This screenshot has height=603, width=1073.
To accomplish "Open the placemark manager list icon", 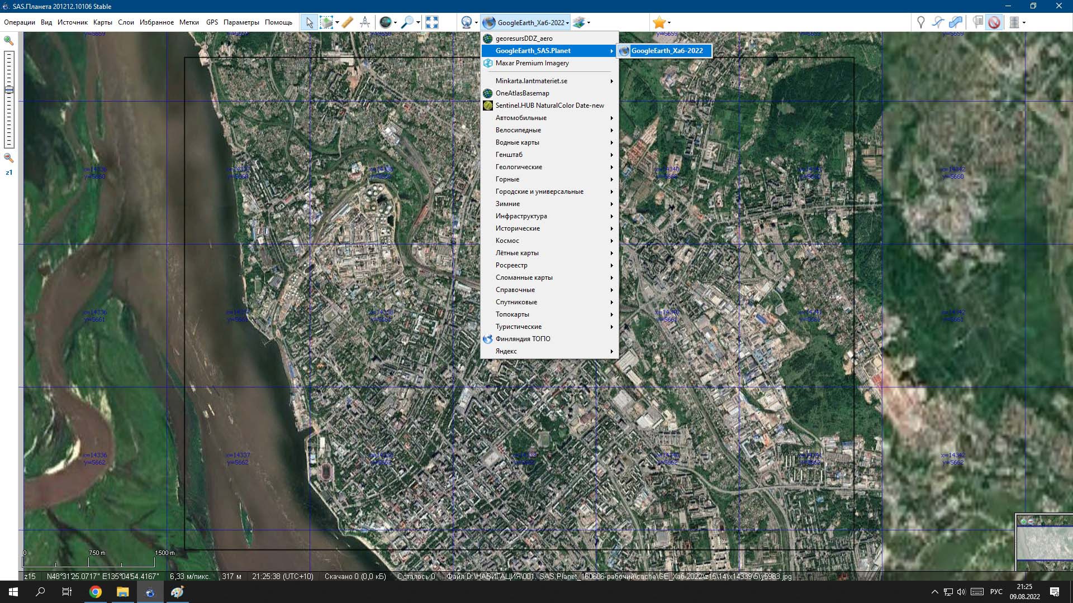I will pos(977,22).
